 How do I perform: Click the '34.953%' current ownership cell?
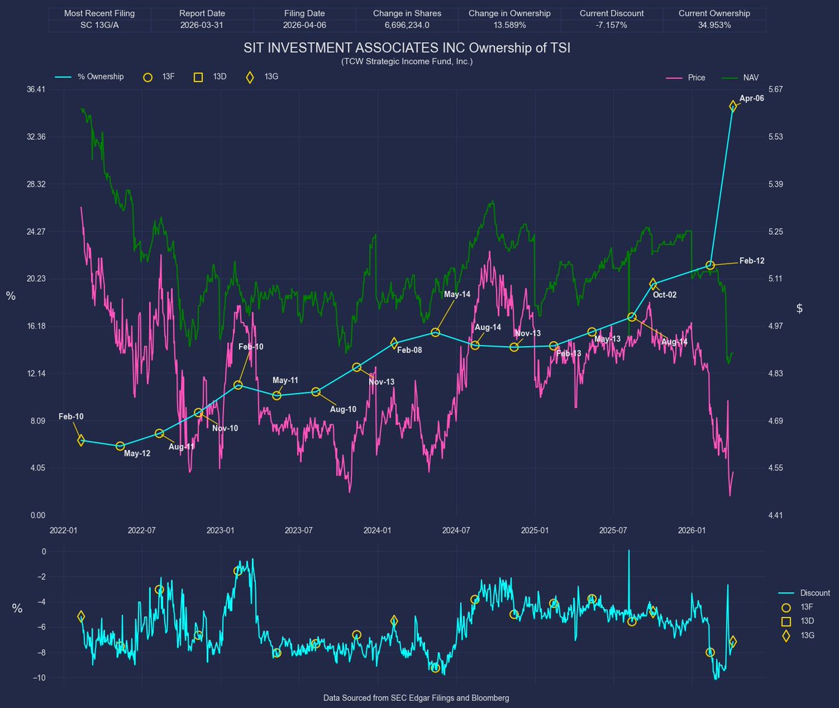click(x=715, y=25)
